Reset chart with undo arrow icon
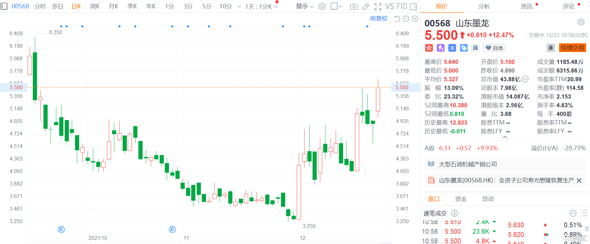 [397, 19]
